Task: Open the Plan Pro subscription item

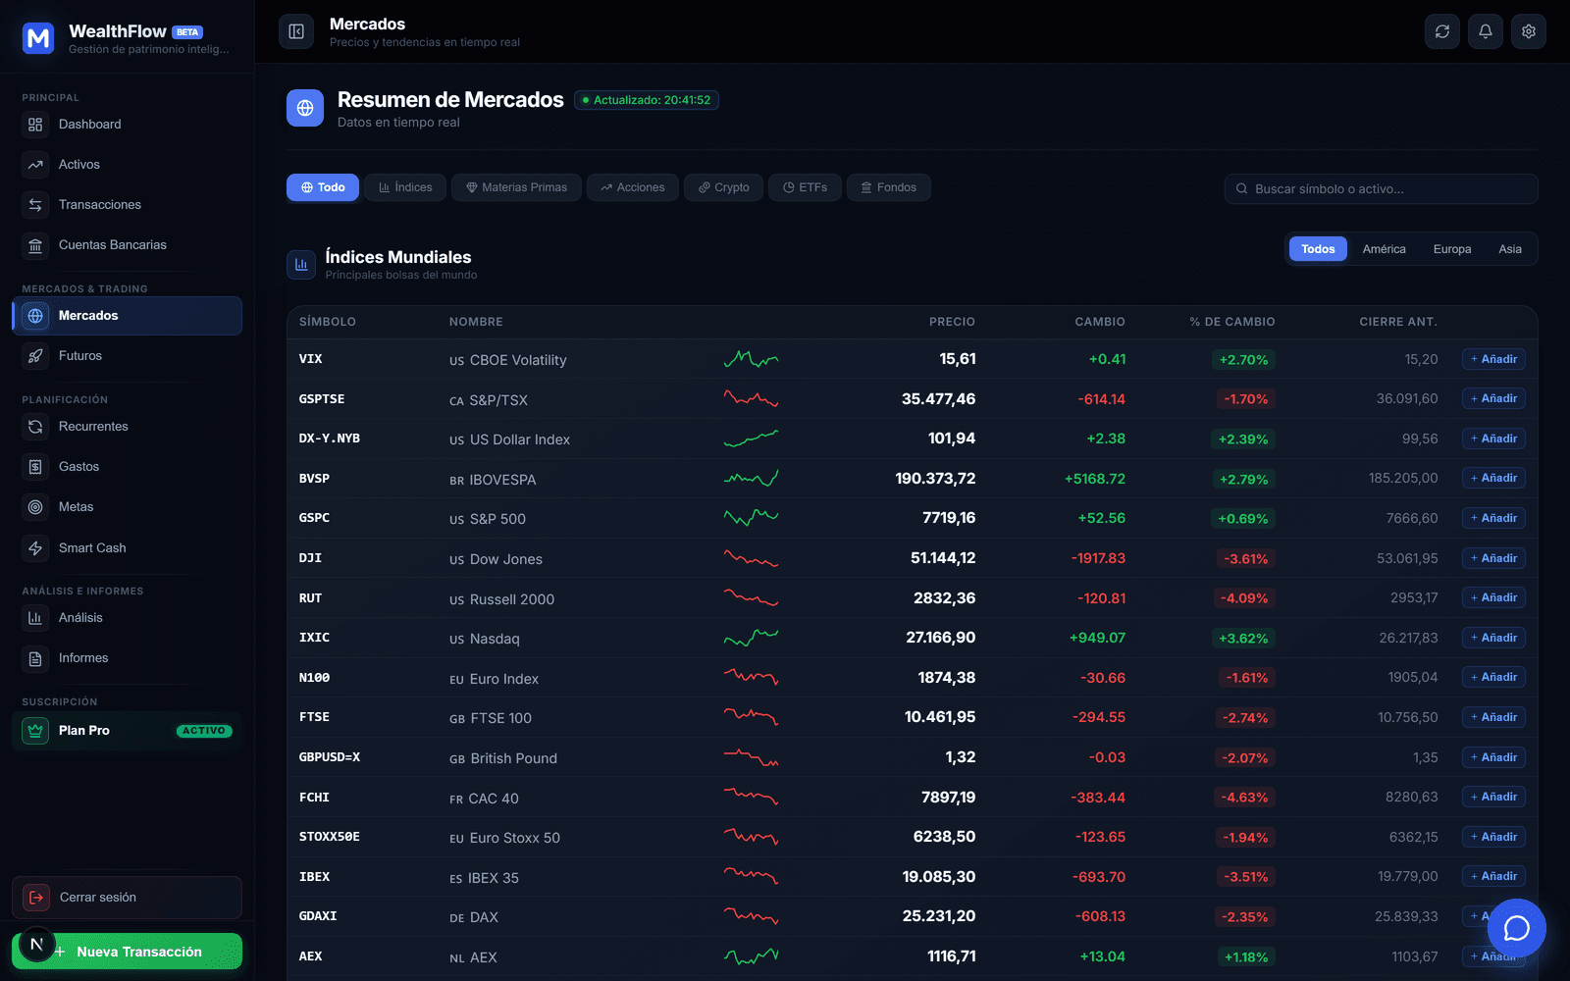Action: click(x=127, y=731)
